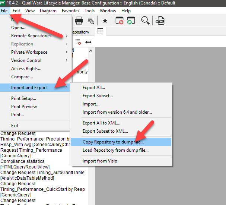Select Export All... in submenu

pyautogui.click(x=121, y=88)
